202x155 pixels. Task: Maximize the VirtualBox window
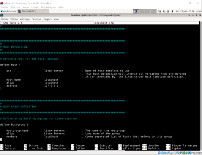(190, 3)
